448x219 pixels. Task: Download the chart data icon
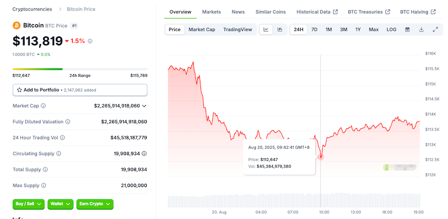(x=421, y=30)
